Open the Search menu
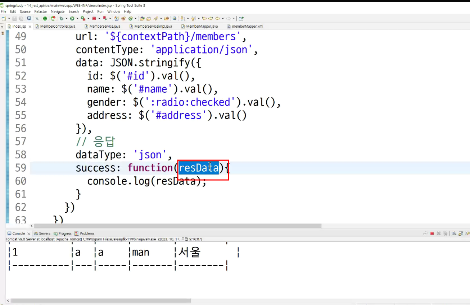The height and width of the screenshot is (305, 470). [73, 11]
